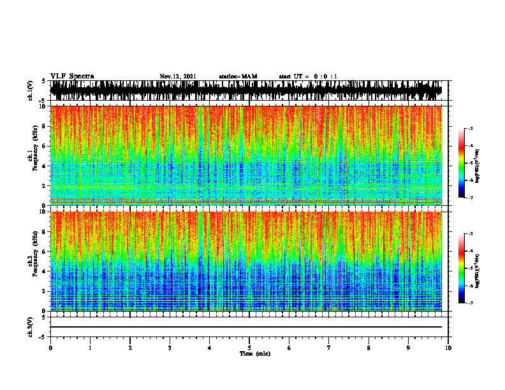Click the 'ch.3(V)' axis label

[x=31, y=327]
